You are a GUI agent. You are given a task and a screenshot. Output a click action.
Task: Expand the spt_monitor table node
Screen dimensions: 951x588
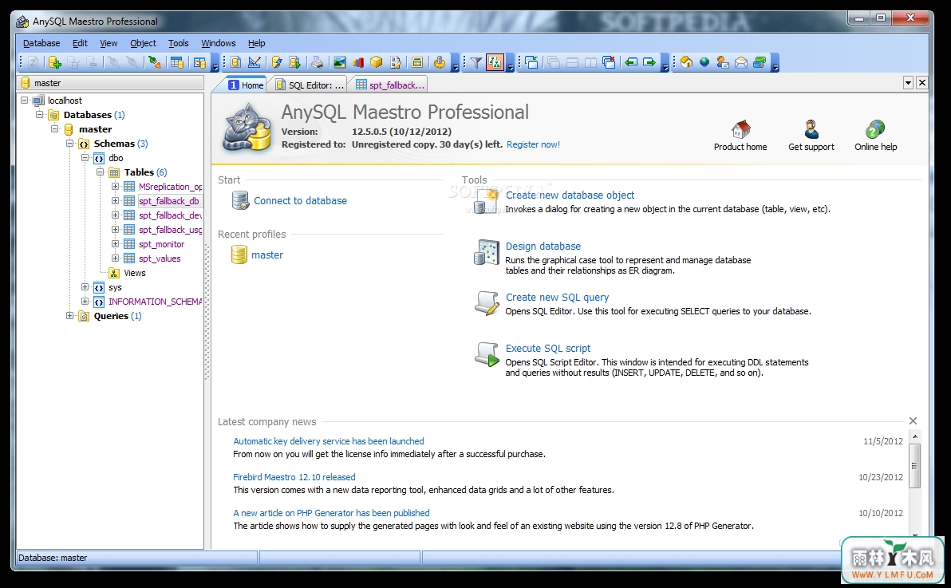tap(115, 244)
